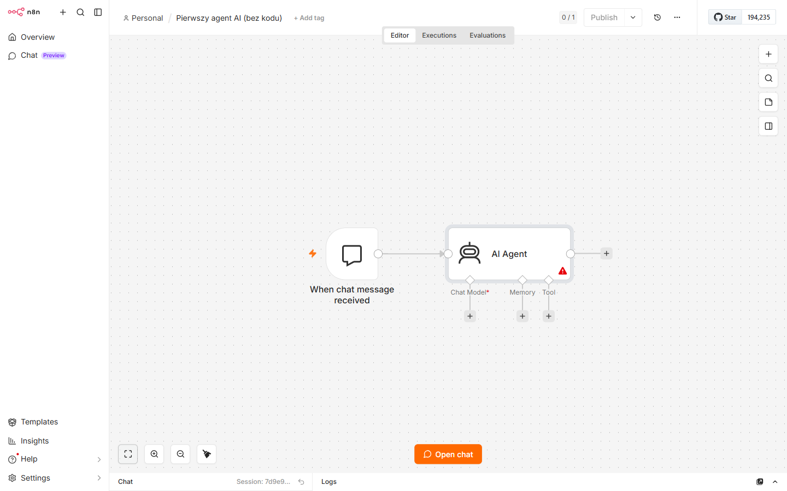Open search from sidebar magnifier icon
The height and width of the screenshot is (491, 787).
80,12
